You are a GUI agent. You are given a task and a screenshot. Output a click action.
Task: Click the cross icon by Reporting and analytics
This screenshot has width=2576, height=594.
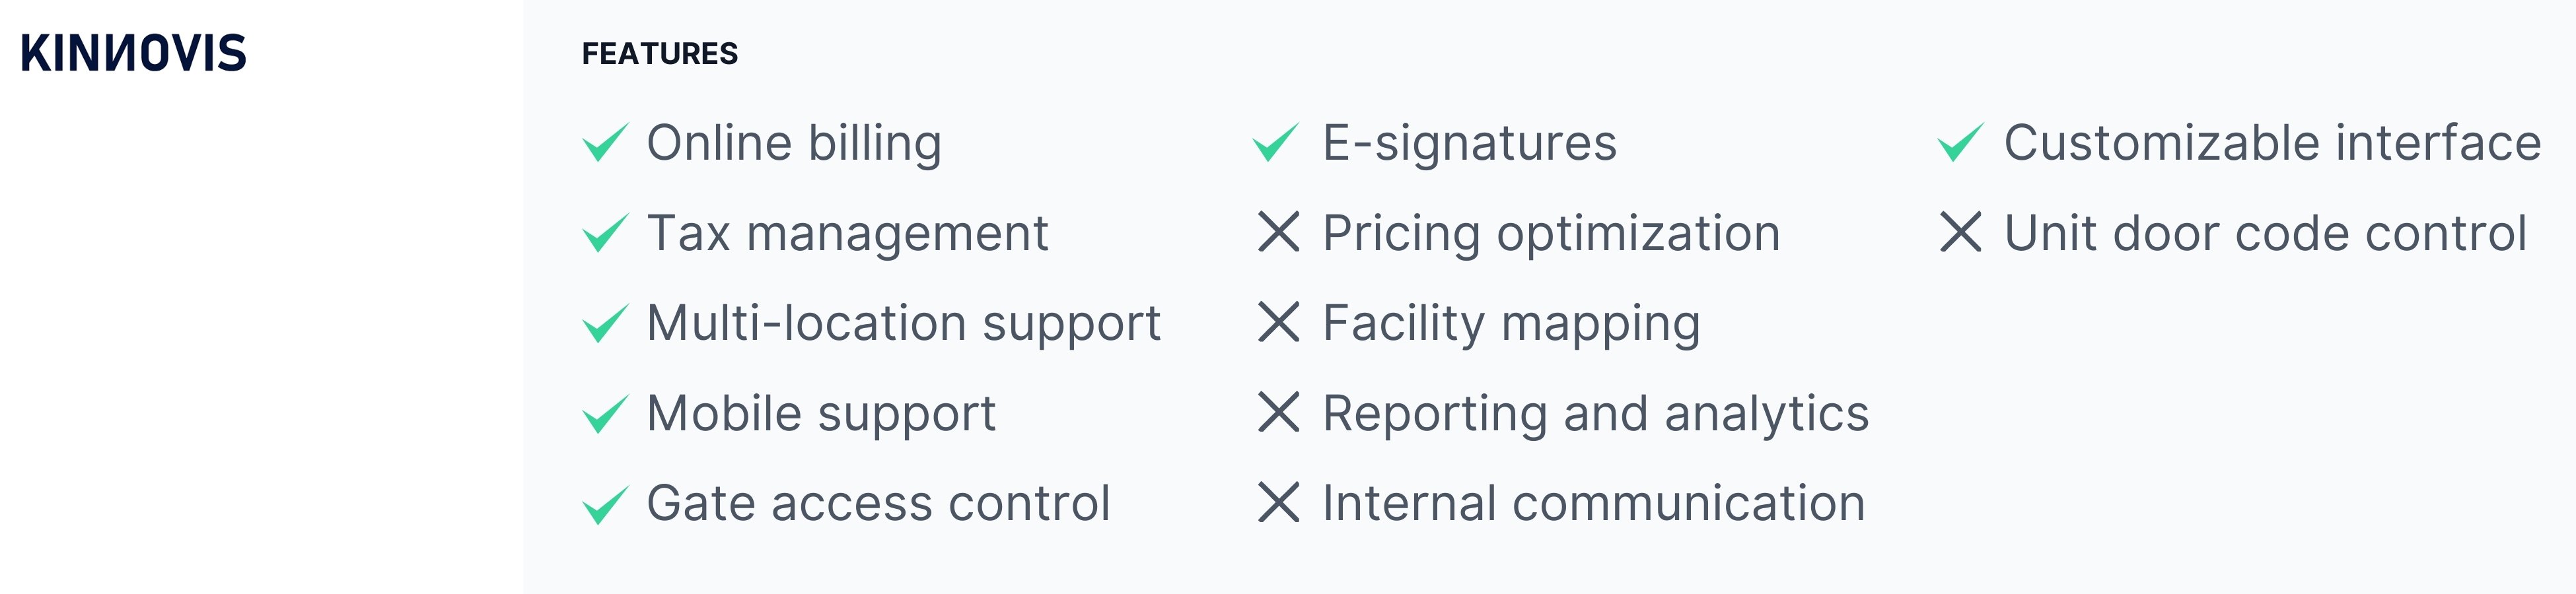[1279, 412]
